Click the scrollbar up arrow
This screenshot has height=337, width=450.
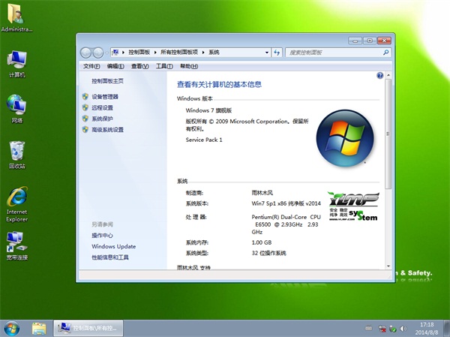[388, 75]
